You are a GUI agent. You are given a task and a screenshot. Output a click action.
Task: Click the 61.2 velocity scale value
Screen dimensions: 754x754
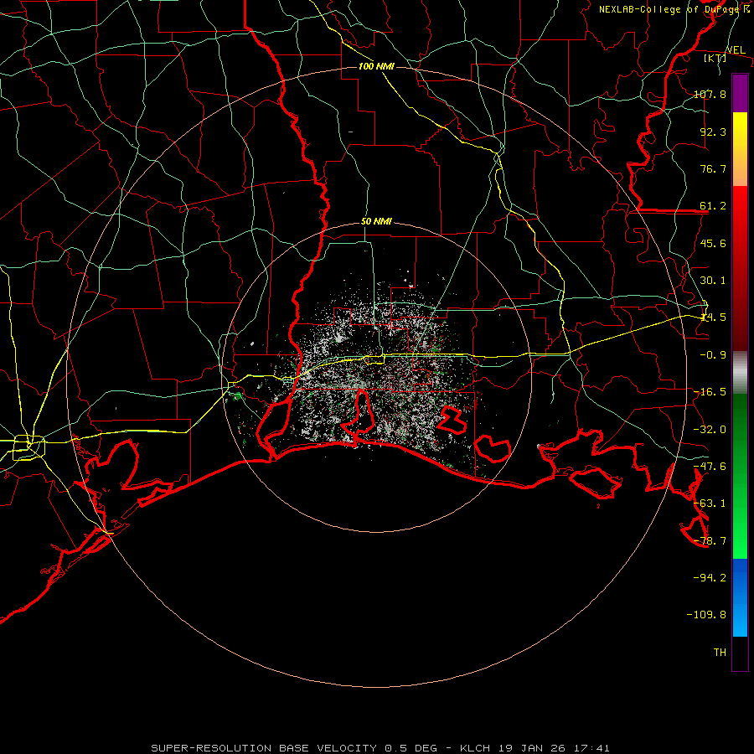[713, 206]
